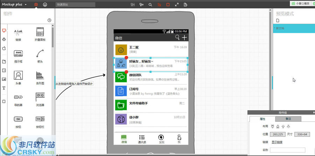Open the recent components clock icon
This screenshot has width=315, height=156.
[x=49, y=20]
